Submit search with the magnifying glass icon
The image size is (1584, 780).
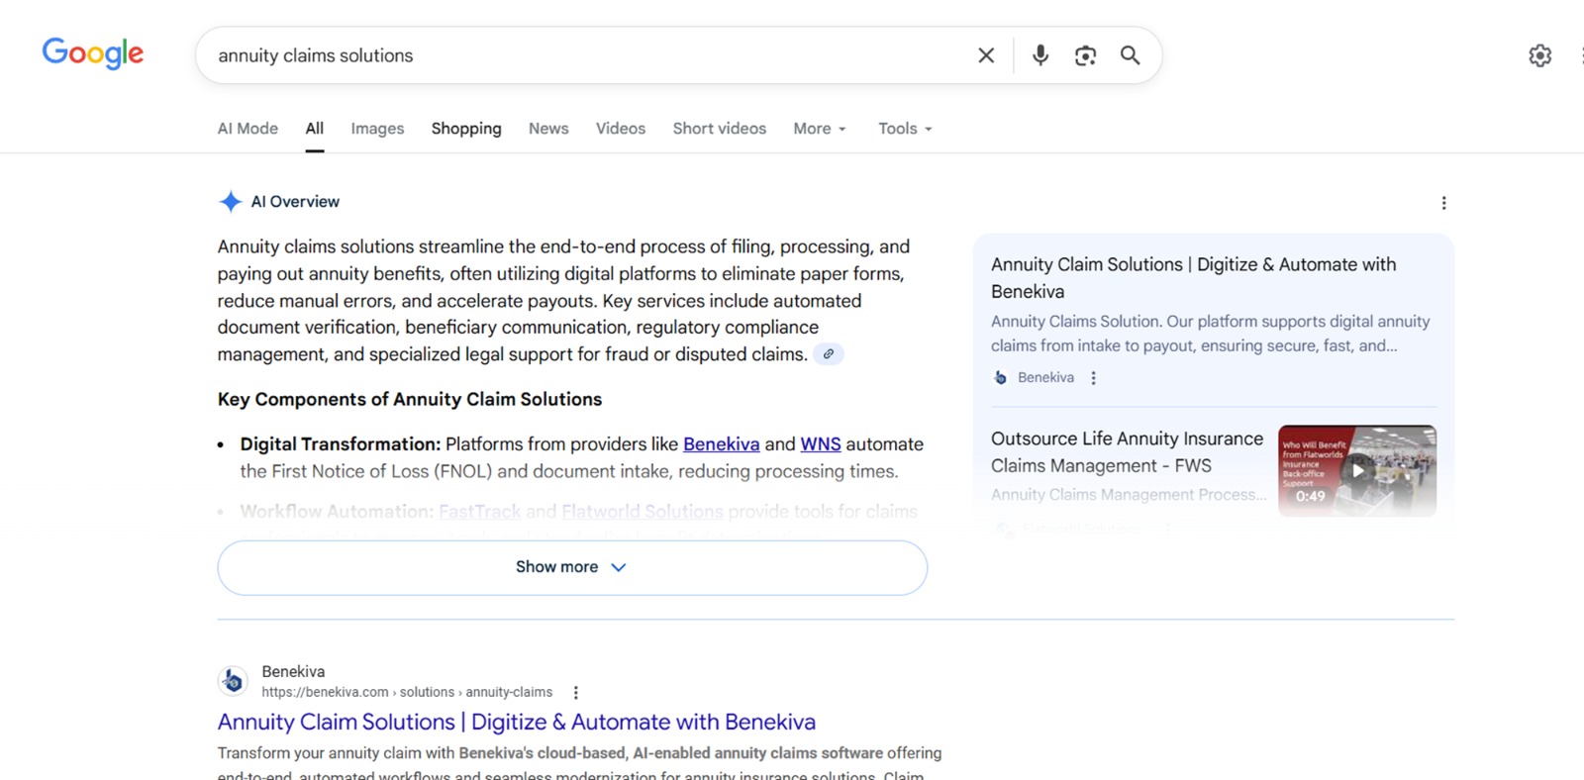[x=1130, y=55]
